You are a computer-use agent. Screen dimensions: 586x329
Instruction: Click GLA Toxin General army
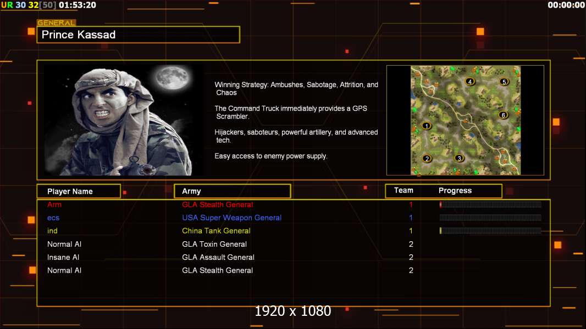tap(214, 244)
